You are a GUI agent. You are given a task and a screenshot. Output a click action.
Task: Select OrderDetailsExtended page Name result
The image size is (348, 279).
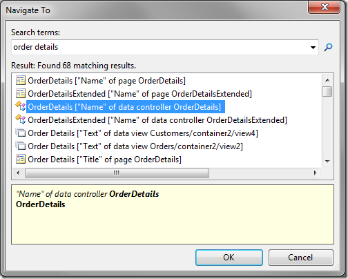139,94
